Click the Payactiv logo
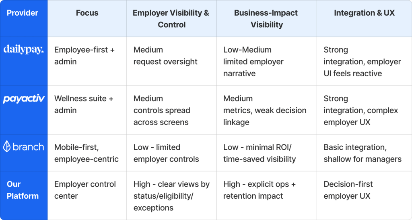 pos(23,99)
